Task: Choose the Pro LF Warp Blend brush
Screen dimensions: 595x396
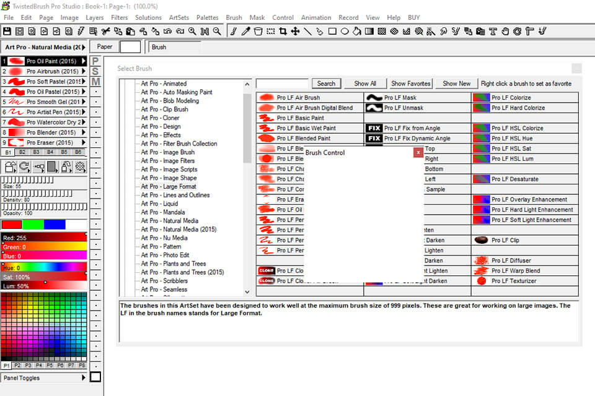Action: coord(525,270)
